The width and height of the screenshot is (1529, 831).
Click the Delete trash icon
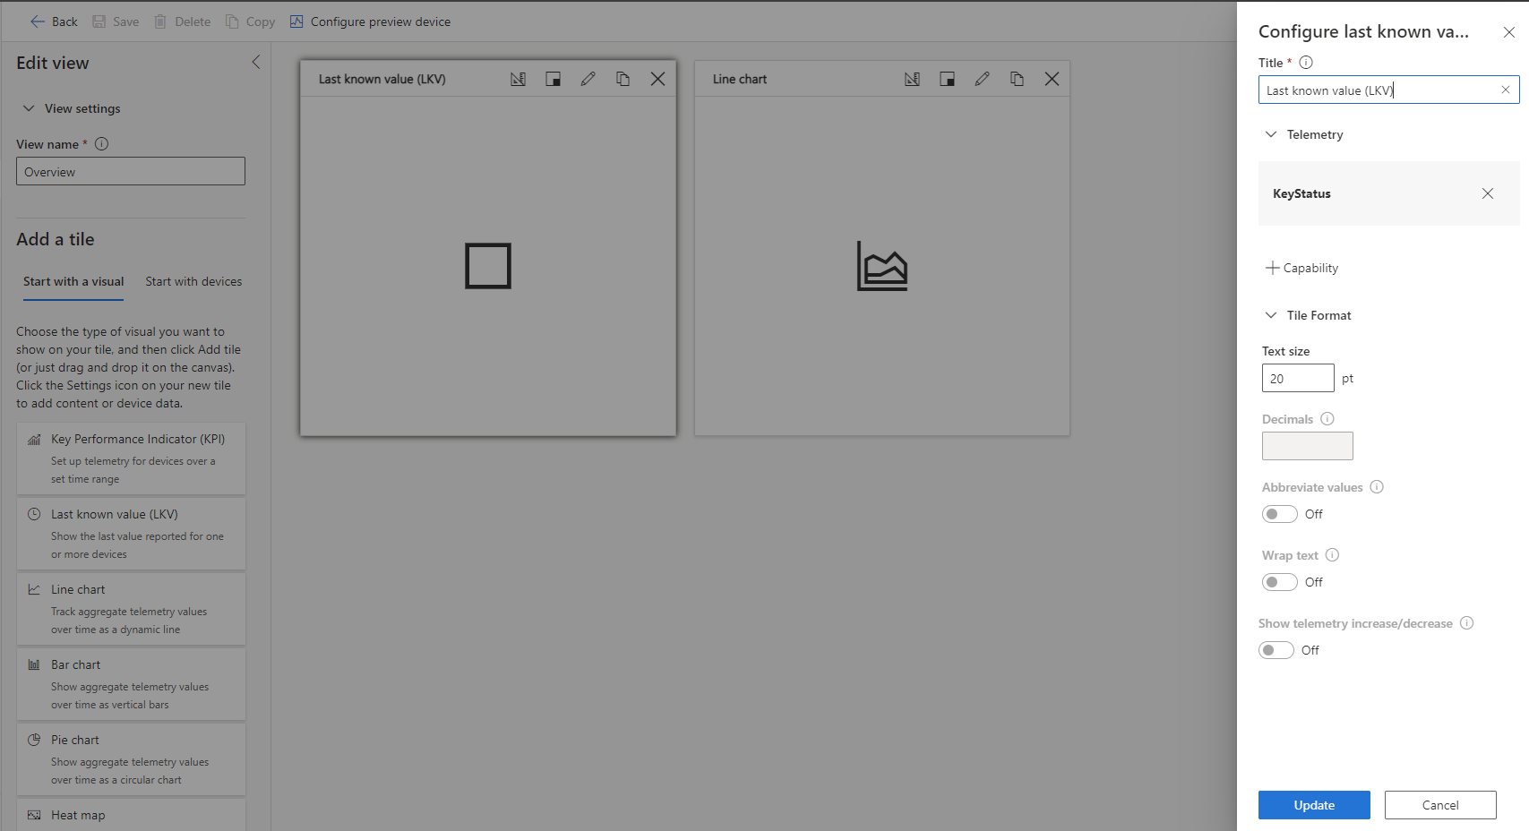click(x=160, y=21)
